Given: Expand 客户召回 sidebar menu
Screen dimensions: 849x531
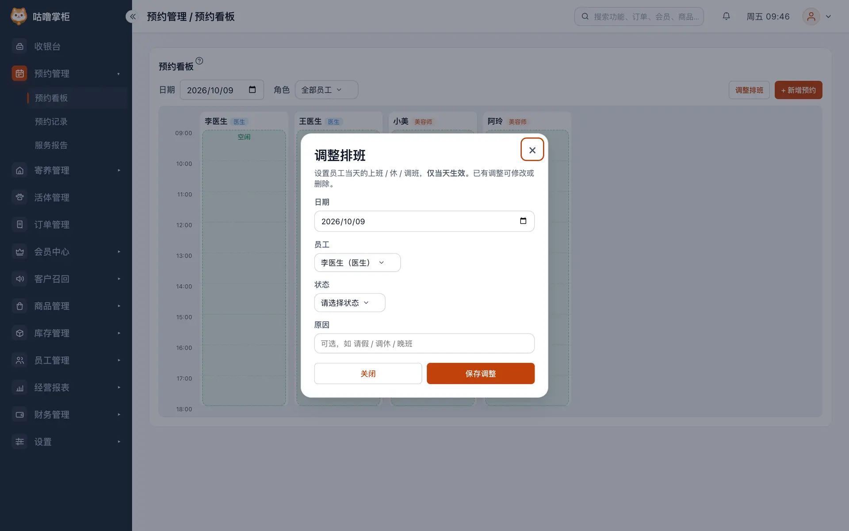Looking at the screenshot, I should [66, 279].
